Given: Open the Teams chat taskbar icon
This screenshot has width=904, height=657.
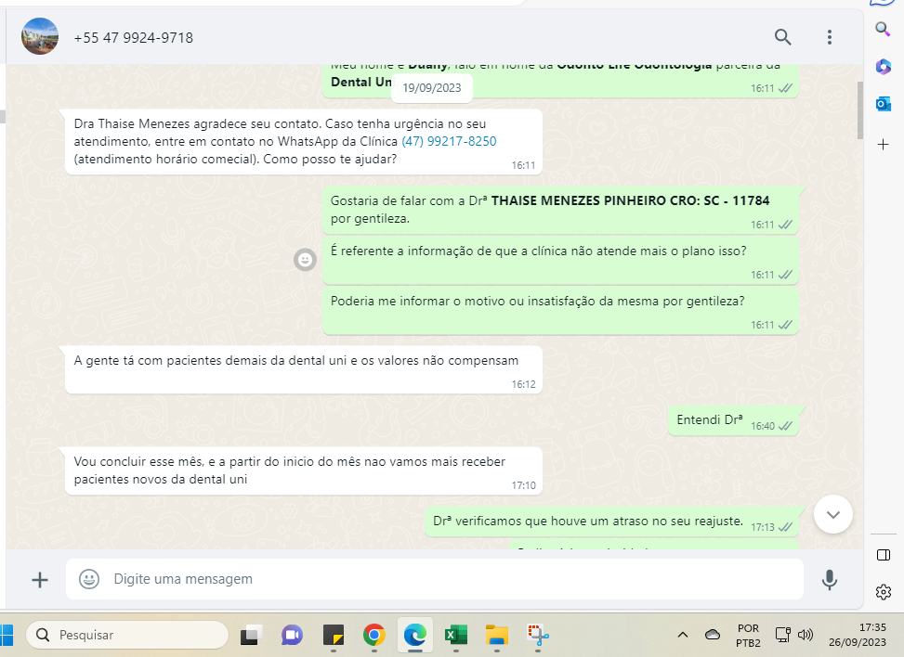Looking at the screenshot, I should (x=292, y=635).
